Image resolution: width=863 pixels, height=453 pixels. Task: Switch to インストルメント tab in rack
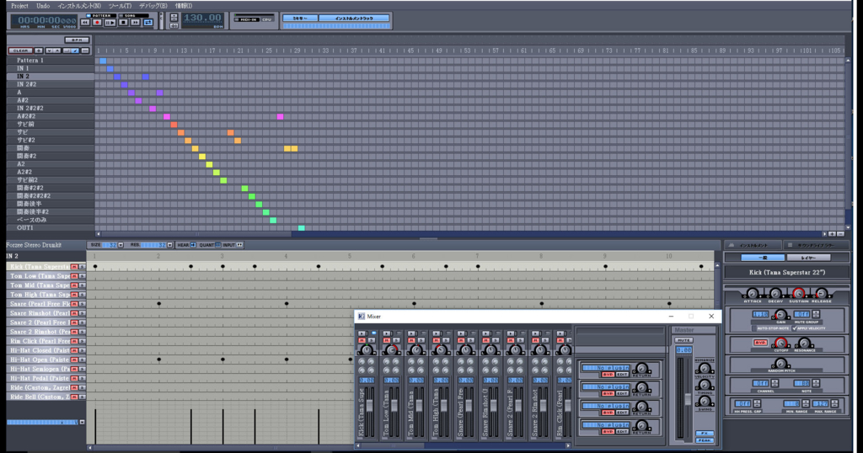tap(754, 245)
